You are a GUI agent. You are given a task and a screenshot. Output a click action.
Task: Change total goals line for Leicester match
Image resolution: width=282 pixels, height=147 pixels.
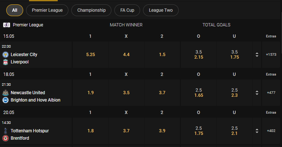[x=257, y=55]
